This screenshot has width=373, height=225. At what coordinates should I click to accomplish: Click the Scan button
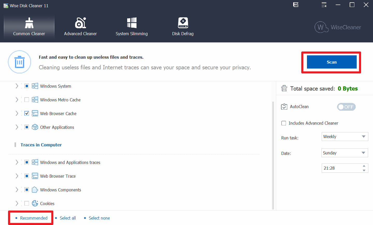coord(332,62)
